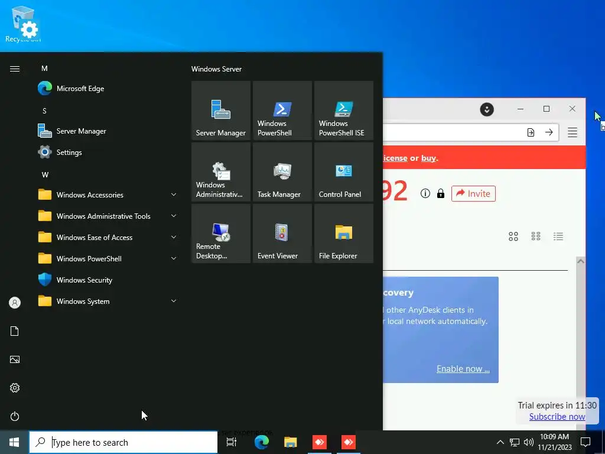The height and width of the screenshot is (454, 605).
Task: Open Server Manager from app list
Action: [x=108, y=131]
